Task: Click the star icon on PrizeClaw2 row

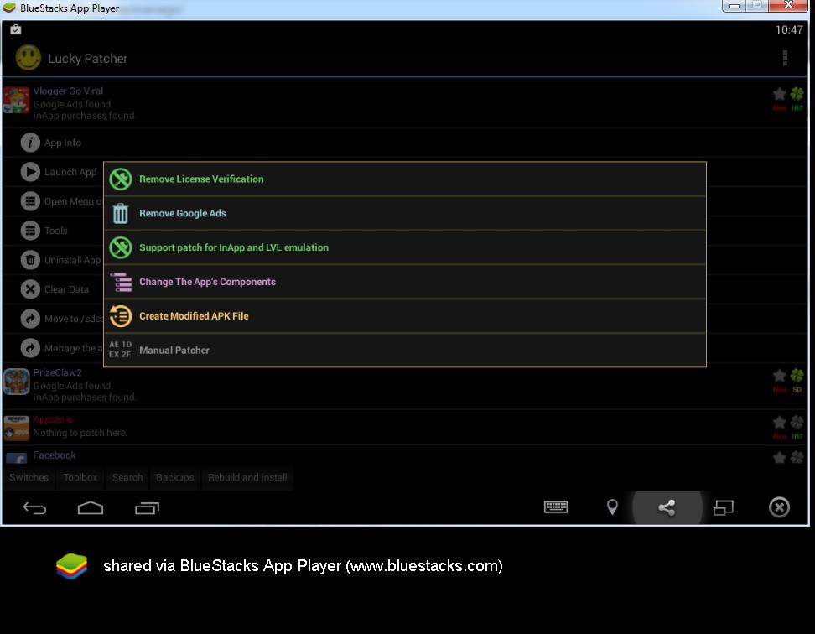Action: (779, 376)
